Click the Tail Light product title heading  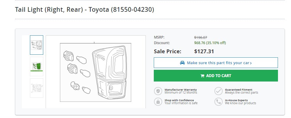[x=84, y=9]
